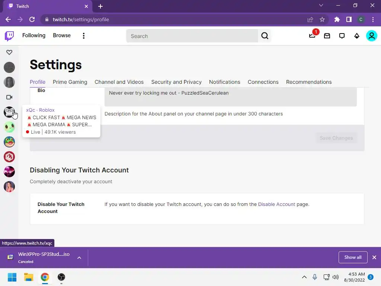Click Following in top navigation

click(34, 35)
